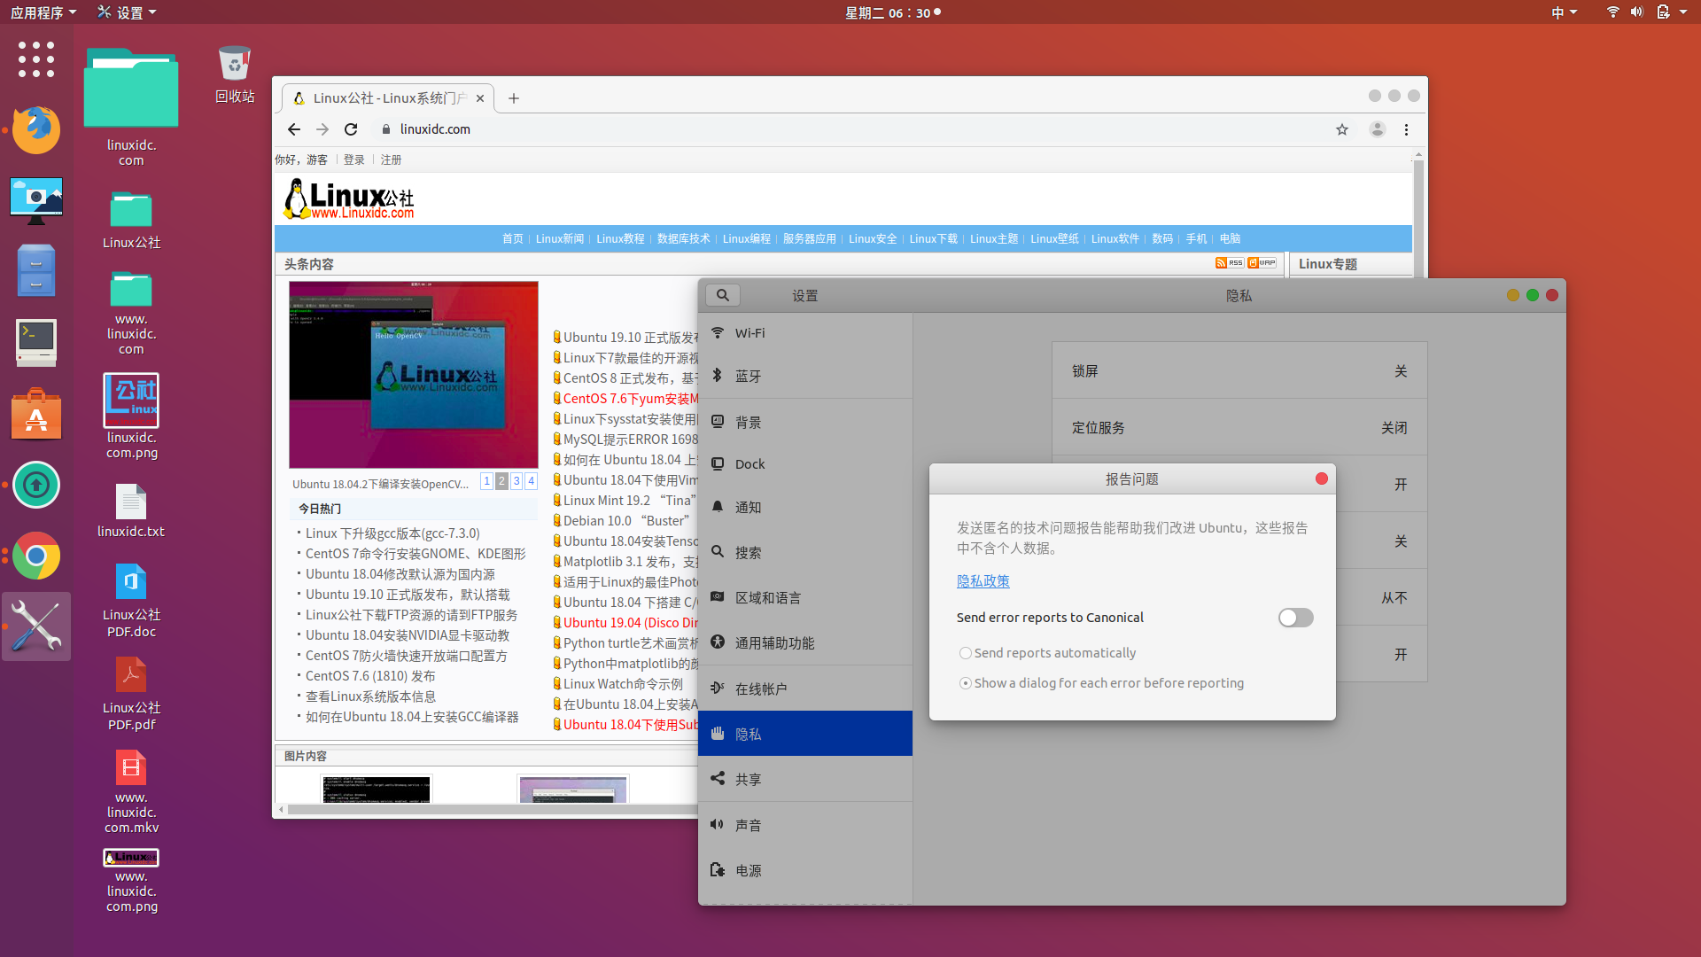Open the Recycle Bin desktop icon
This screenshot has width=1701, height=957.
pos(235,74)
